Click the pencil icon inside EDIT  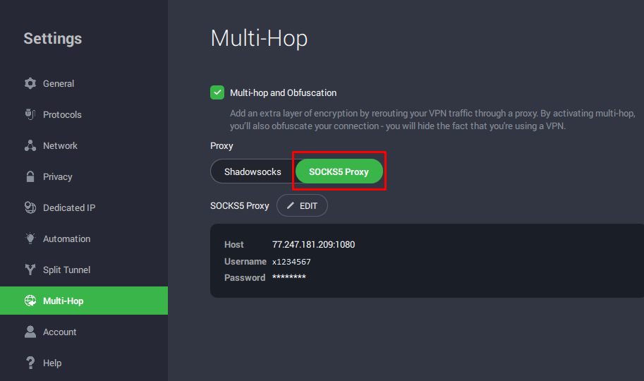click(291, 206)
